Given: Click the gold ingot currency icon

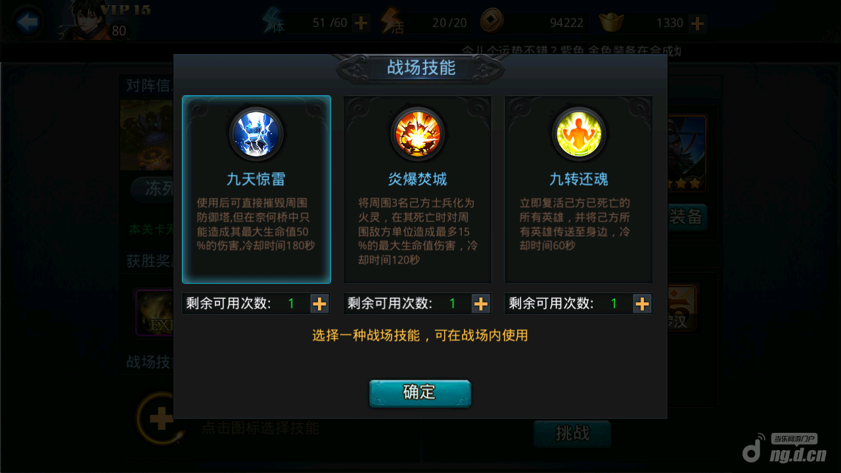Looking at the screenshot, I should click(x=611, y=22).
